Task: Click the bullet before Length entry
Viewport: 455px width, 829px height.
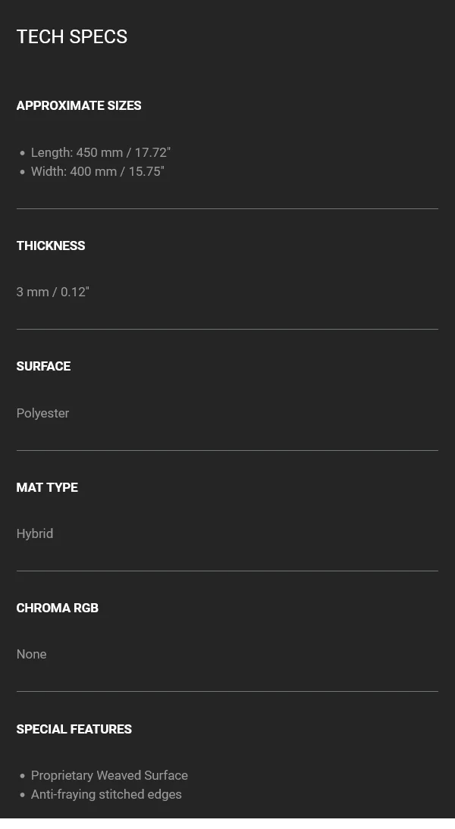Action: pos(22,153)
